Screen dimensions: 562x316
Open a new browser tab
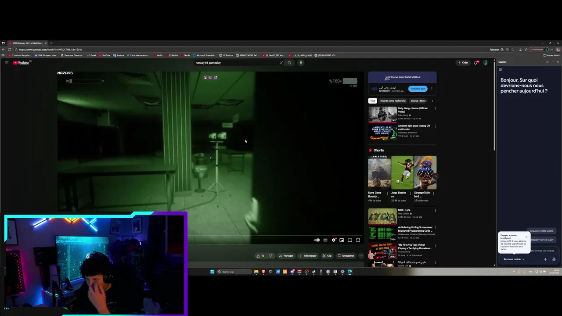pyautogui.click(x=51, y=43)
